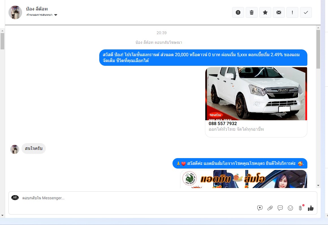Open the emoji picker smiley icon
This screenshot has width=328, height=225.
pos(290,208)
